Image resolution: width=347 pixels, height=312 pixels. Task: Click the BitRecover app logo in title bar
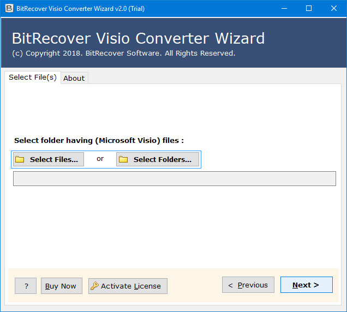point(9,8)
